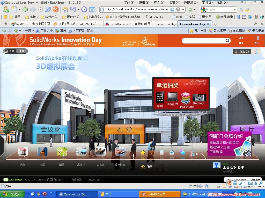Switch to 三維高级应用 taskbar window
This screenshot has height=198, width=265.
click(x=160, y=194)
